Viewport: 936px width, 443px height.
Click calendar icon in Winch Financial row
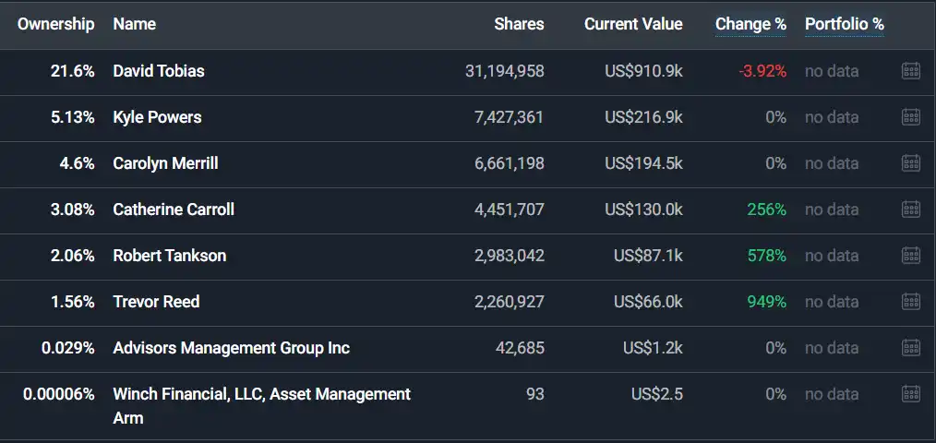pos(910,394)
